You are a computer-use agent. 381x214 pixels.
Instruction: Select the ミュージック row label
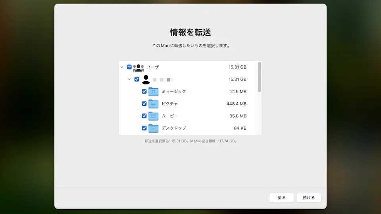[x=173, y=92]
